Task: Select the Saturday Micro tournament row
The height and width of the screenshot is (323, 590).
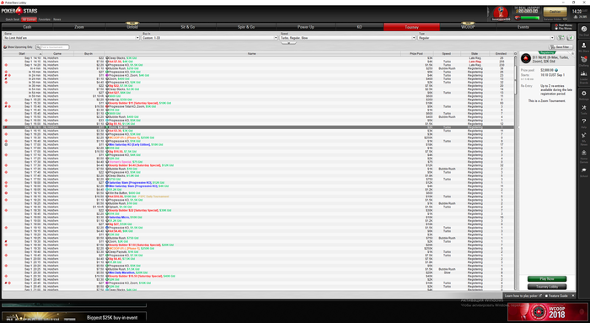Action: point(259,218)
